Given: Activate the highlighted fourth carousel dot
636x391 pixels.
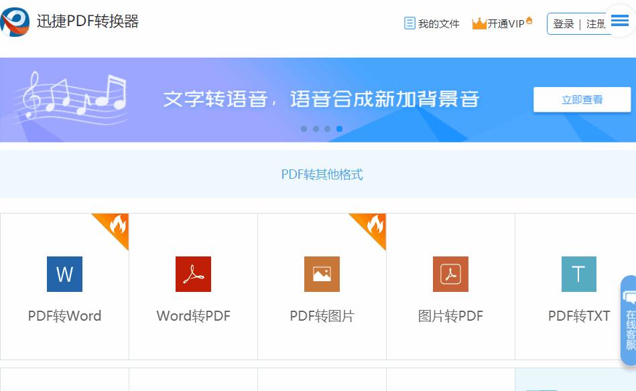Looking at the screenshot, I should coord(339,129).
